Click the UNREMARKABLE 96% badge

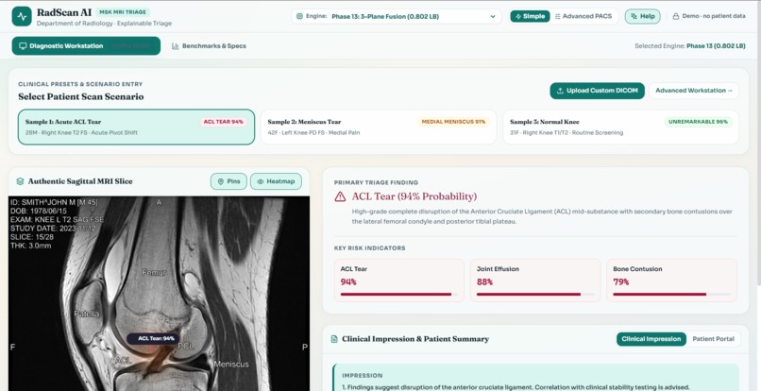point(699,122)
